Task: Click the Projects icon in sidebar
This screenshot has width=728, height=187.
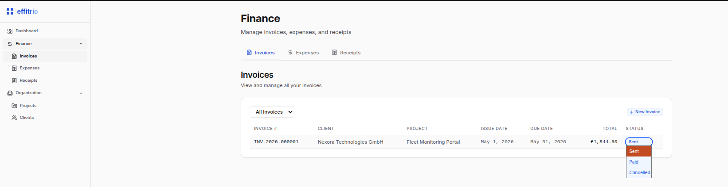Action: tap(14, 106)
